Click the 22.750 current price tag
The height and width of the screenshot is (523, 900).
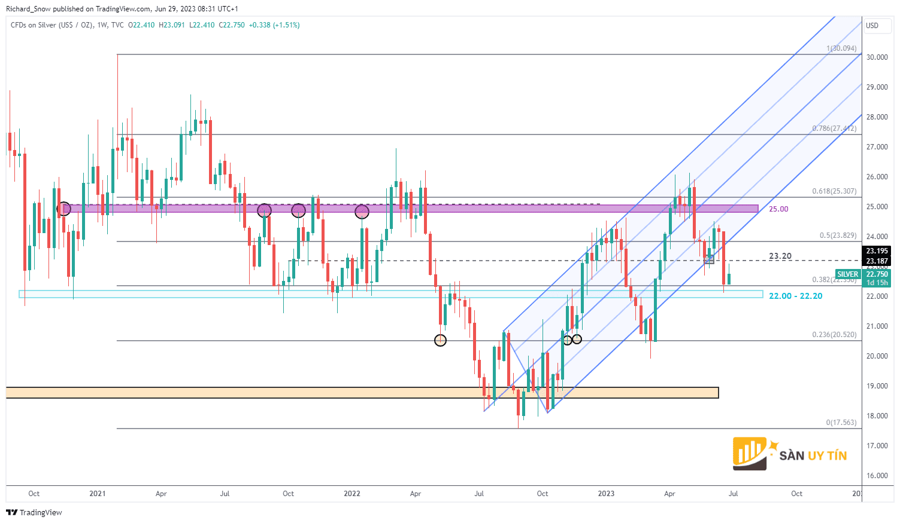coord(877,274)
